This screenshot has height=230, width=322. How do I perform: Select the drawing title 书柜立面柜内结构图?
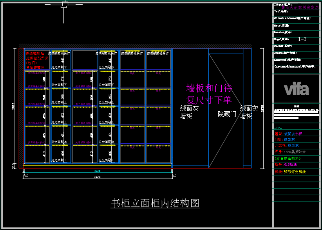(x=155, y=203)
